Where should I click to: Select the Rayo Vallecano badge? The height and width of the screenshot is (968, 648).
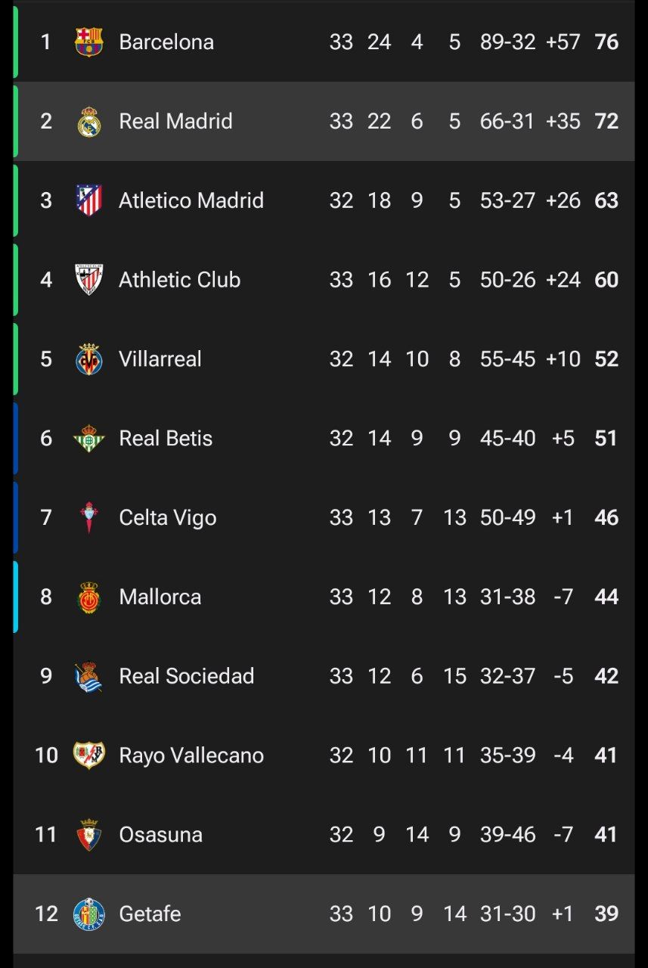[x=89, y=755]
